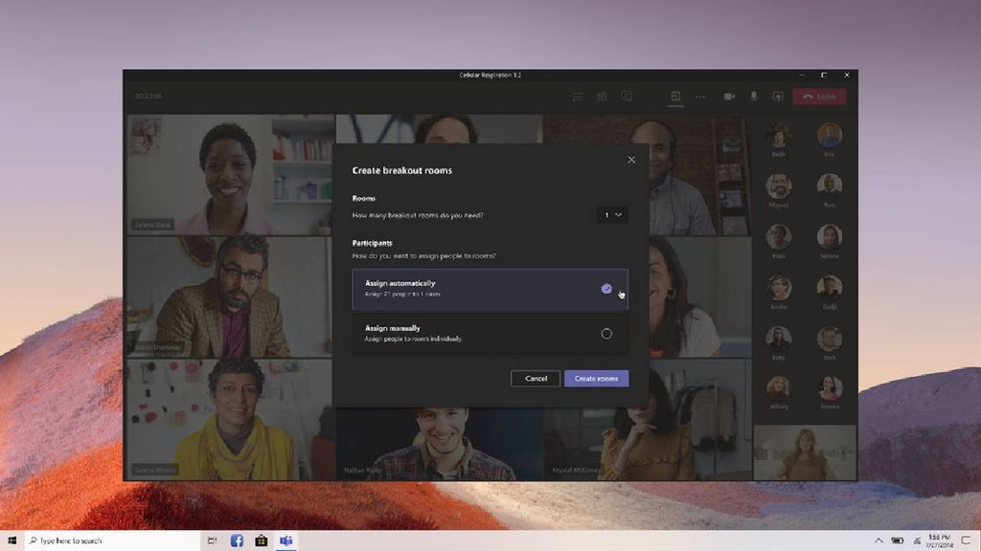Viewport: 981px width, 551px height.
Task: Open Facebook from the taskbar
Action: (x=237, y=539)
